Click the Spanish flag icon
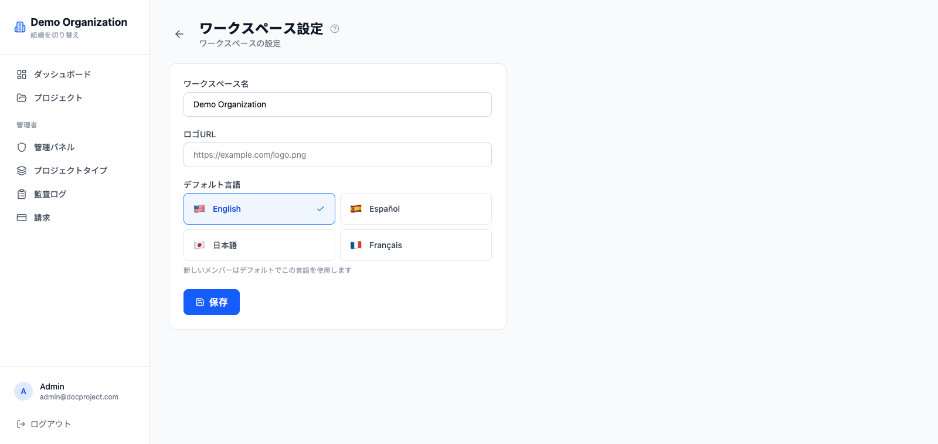 (356, 209)
